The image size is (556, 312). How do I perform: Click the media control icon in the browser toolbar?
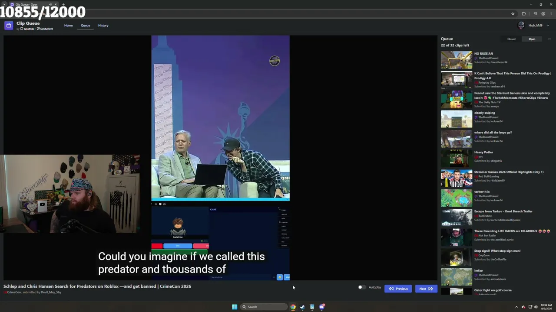(535, 14)
